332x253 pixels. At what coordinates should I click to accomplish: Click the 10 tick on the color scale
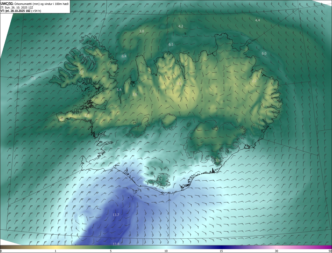[166, 251]
